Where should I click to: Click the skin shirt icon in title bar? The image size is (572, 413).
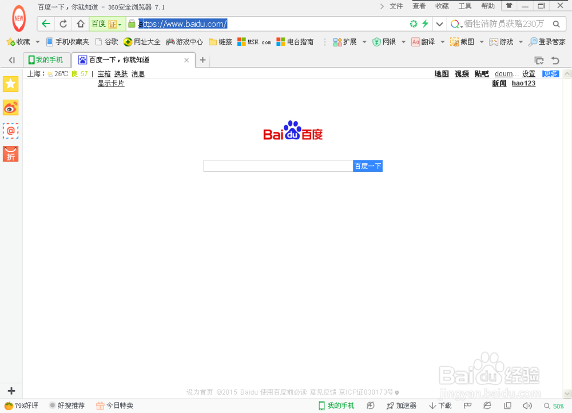pos(509,6)
